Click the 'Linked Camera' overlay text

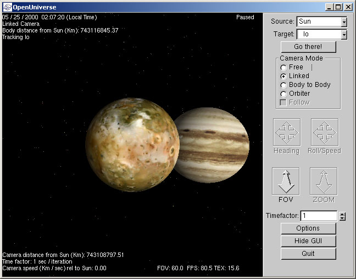tap(21, 24)
